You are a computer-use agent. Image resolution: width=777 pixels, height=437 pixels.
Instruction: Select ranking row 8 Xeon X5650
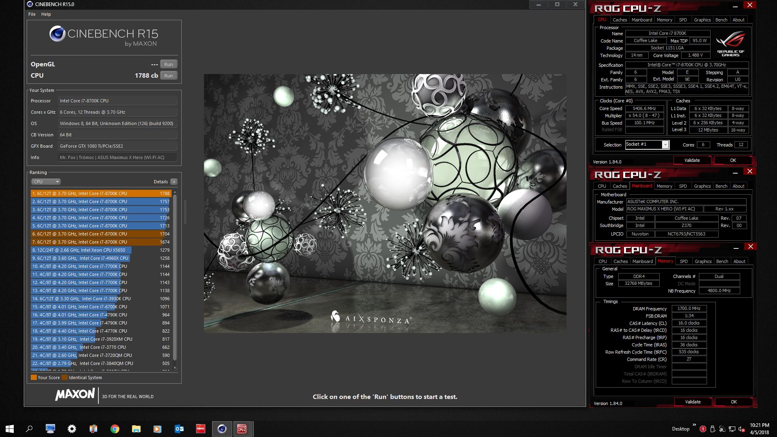pyautogui.click(x=101, y=250)
